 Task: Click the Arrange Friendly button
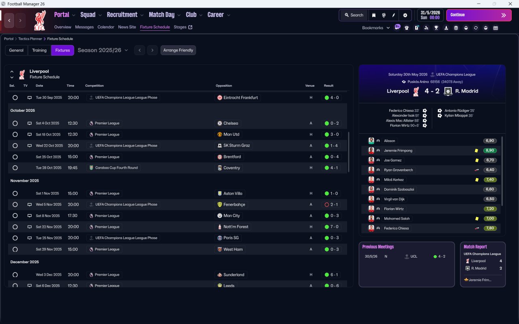(178, 50)
